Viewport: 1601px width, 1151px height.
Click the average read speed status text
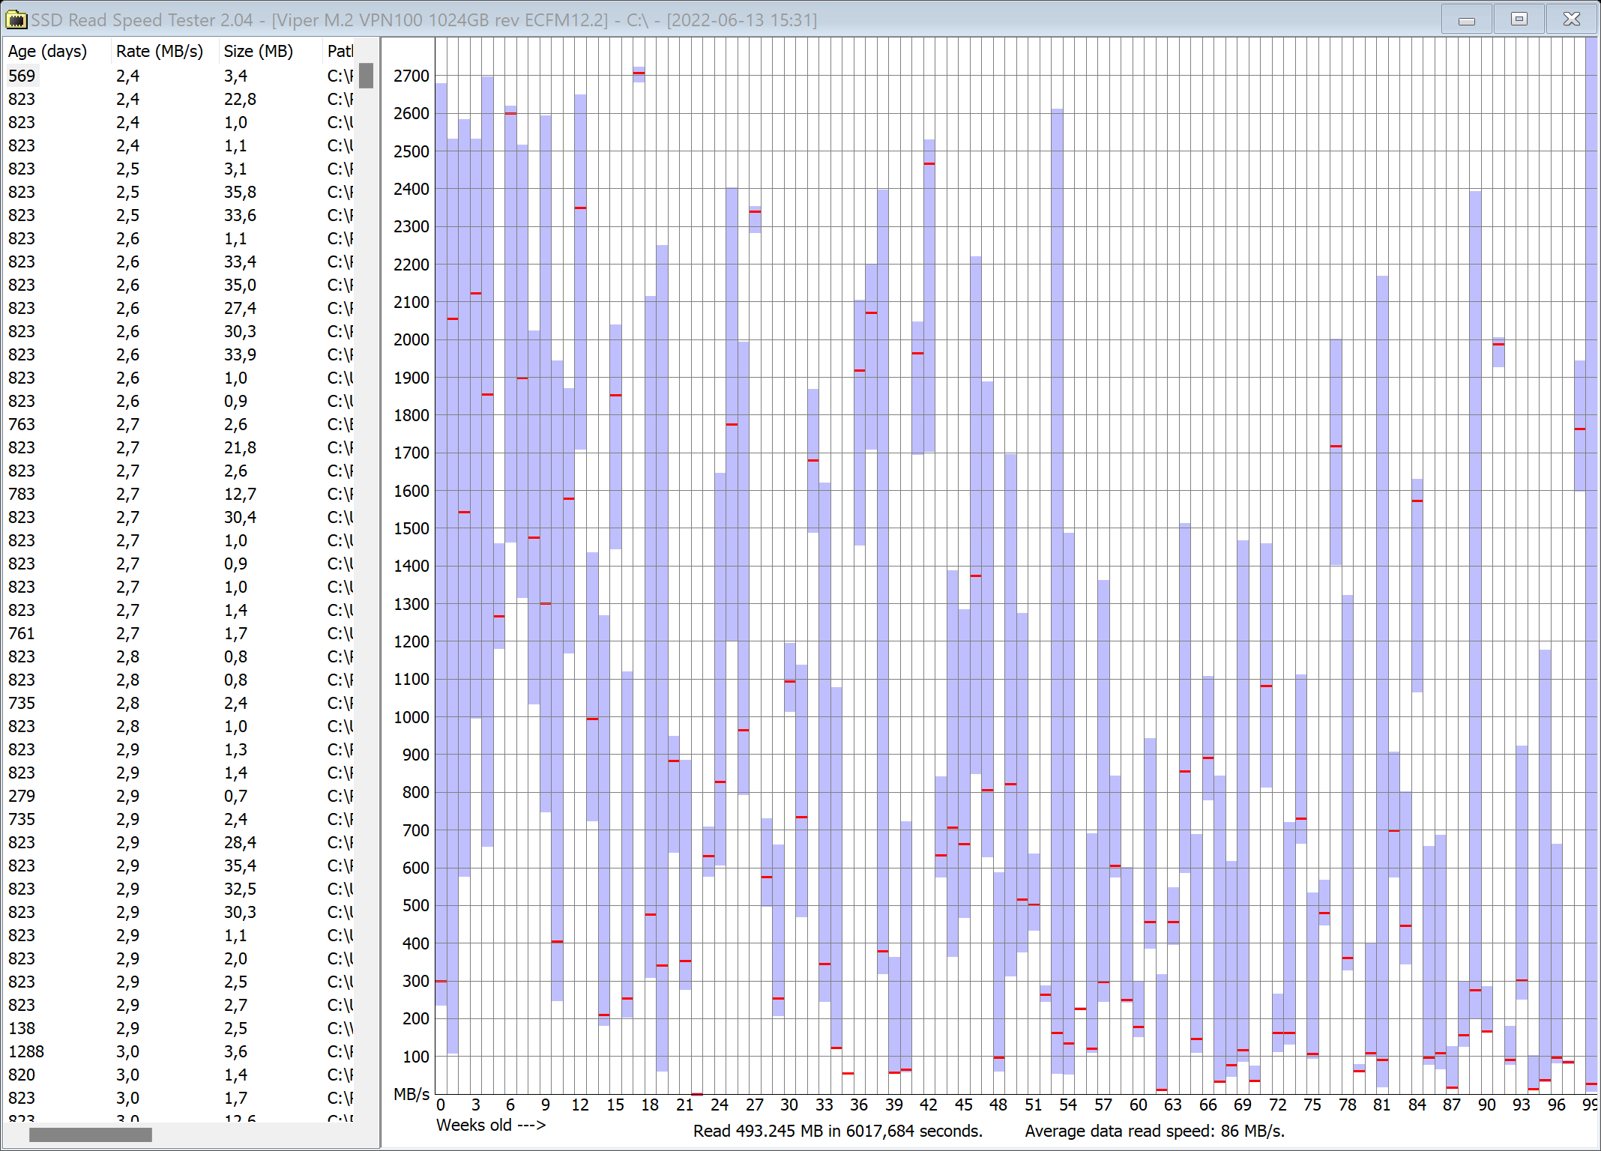coord(1154,1131)
